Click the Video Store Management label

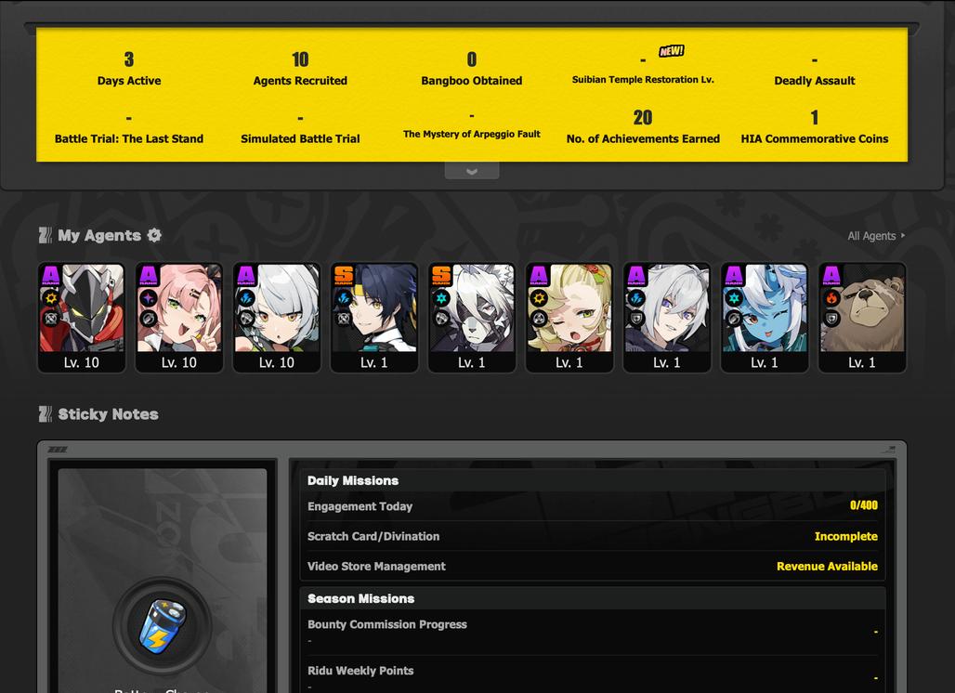tap(376, 566)
